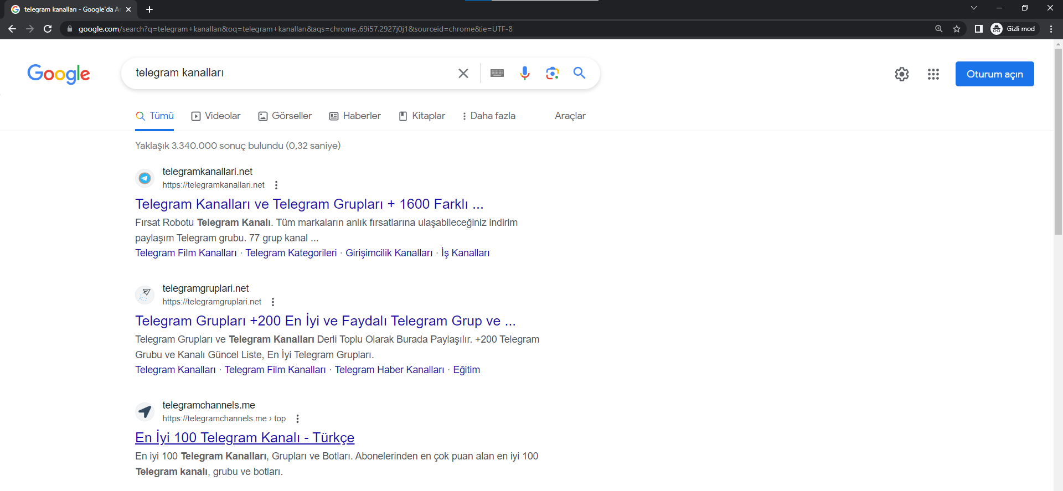Clear the search box text

pos(463,73)
